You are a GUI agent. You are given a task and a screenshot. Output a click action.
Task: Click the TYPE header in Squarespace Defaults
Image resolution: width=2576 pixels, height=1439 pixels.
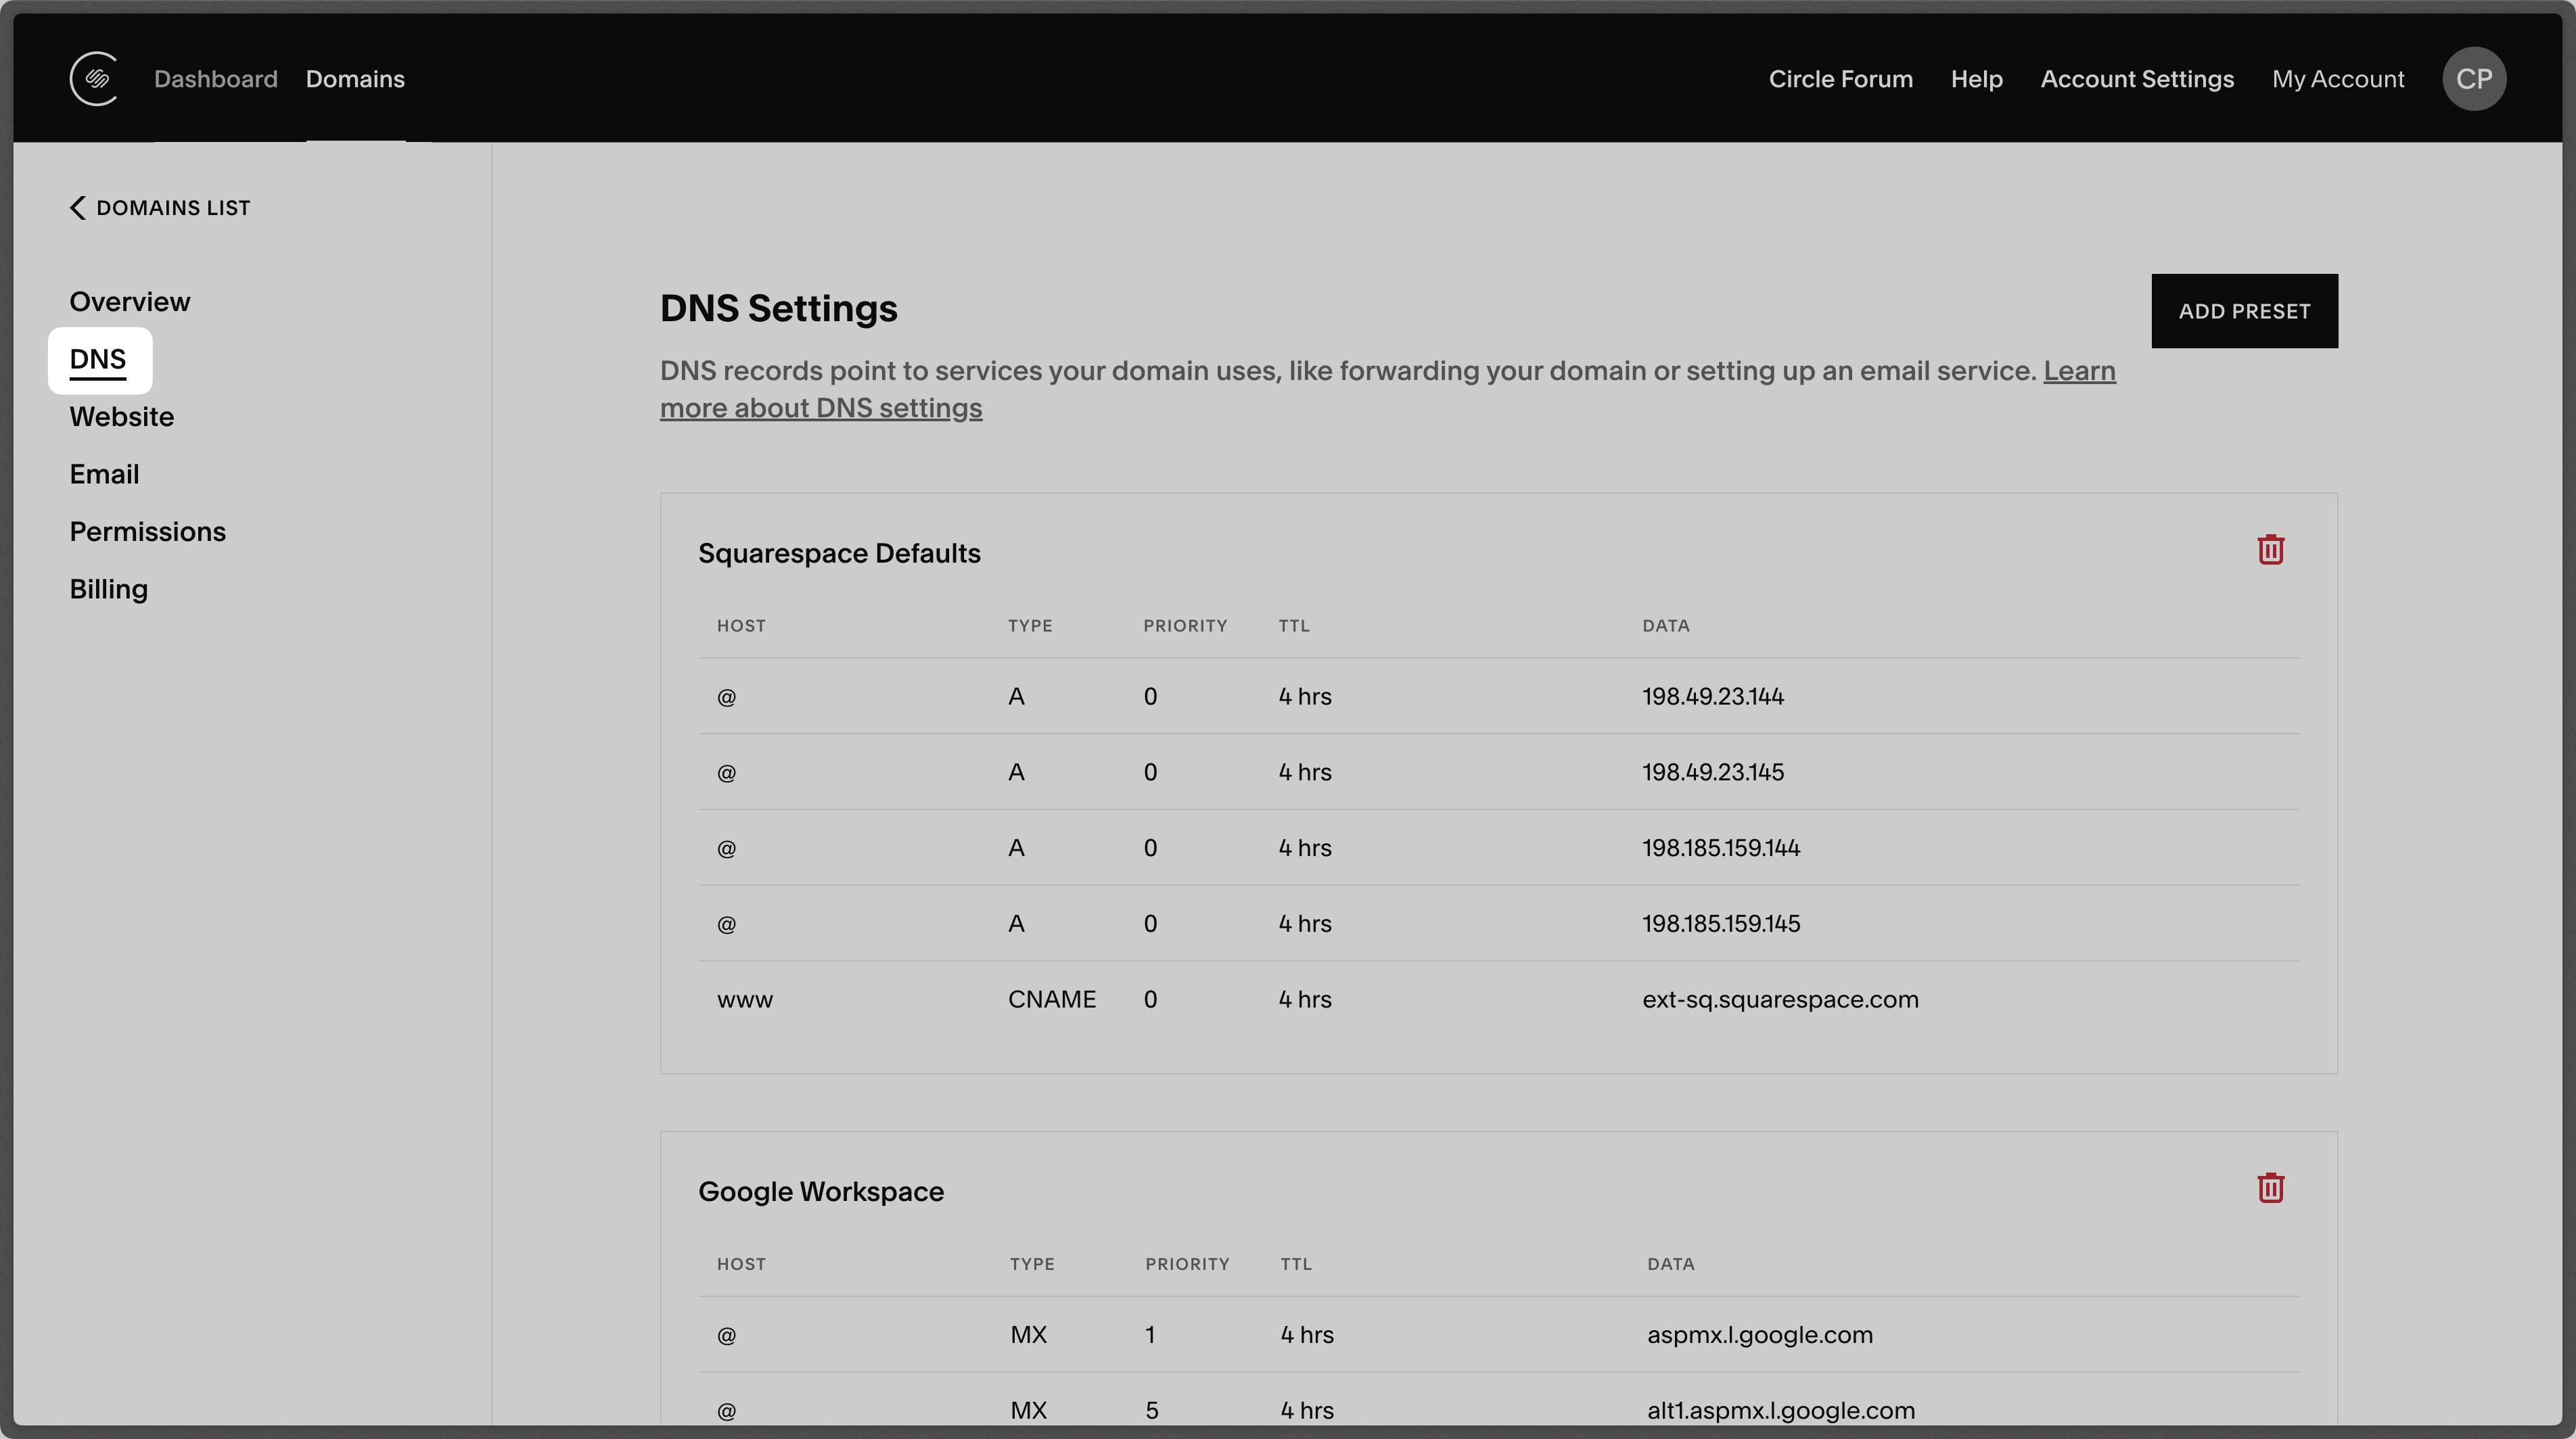(x=1030, y=627)
